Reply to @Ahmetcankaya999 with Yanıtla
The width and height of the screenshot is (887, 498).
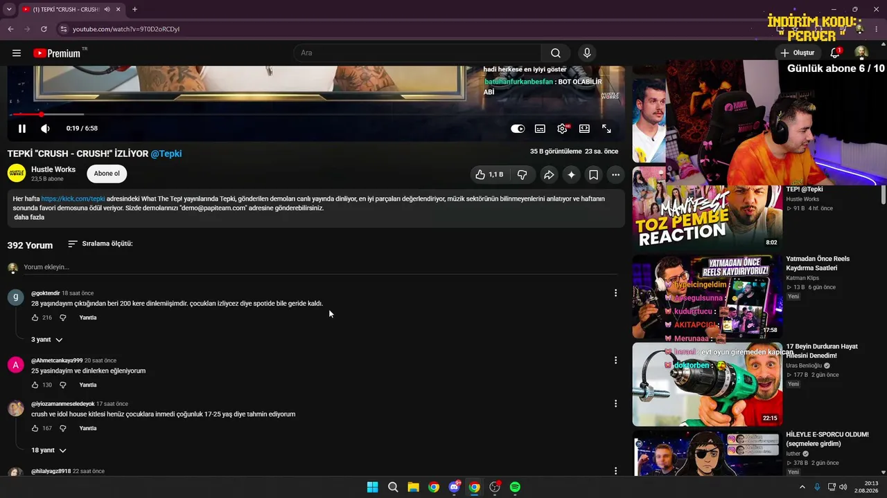(x=88, y=385)
